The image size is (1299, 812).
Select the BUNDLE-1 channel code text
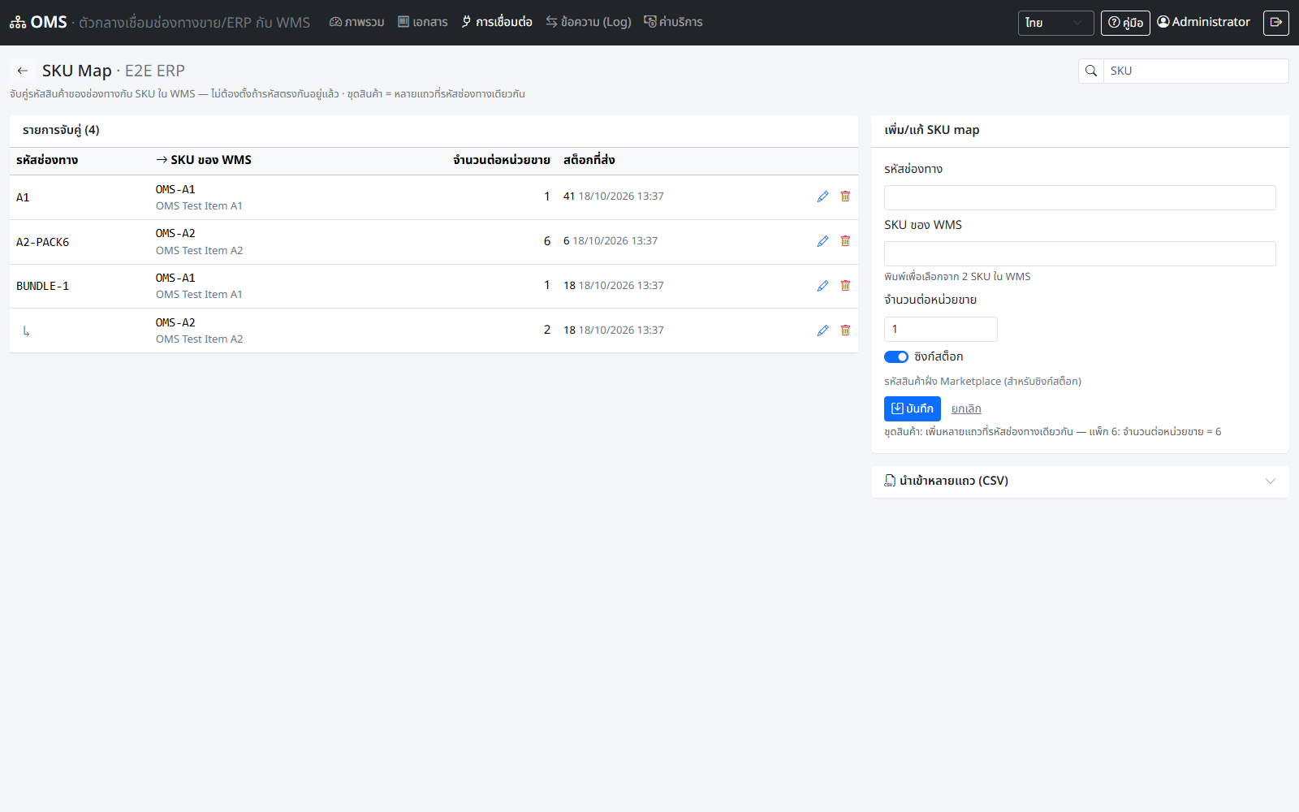click(43, 286)
